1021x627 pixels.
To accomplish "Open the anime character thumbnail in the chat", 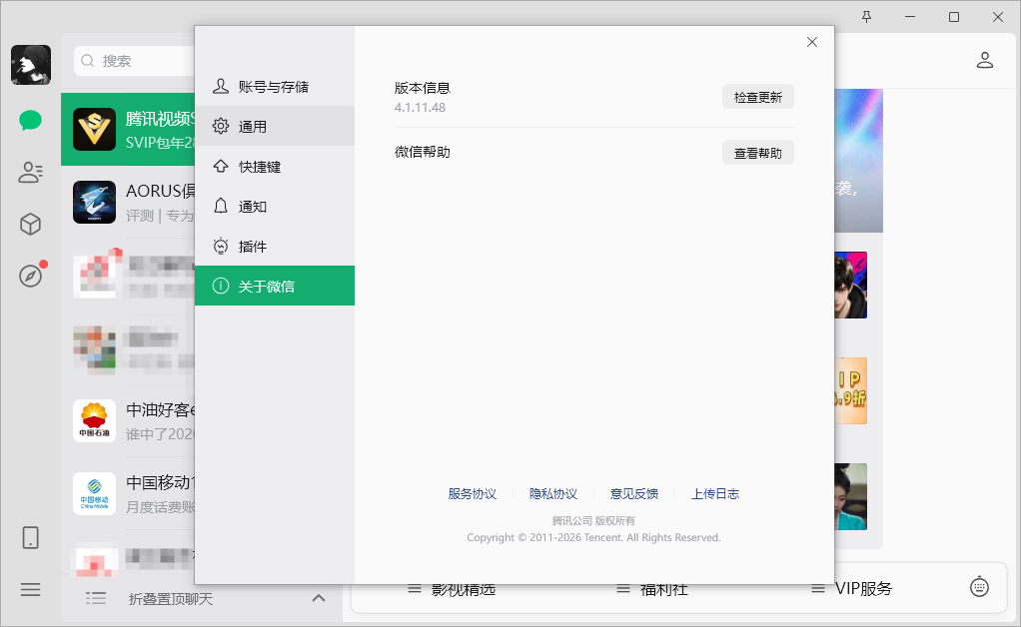I will coord(850,285).
